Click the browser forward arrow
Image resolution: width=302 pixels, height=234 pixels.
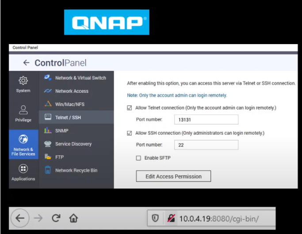38,218
